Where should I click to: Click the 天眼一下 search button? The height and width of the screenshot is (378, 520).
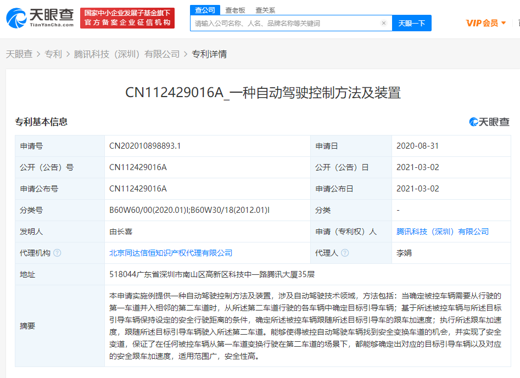coord(412,23)
